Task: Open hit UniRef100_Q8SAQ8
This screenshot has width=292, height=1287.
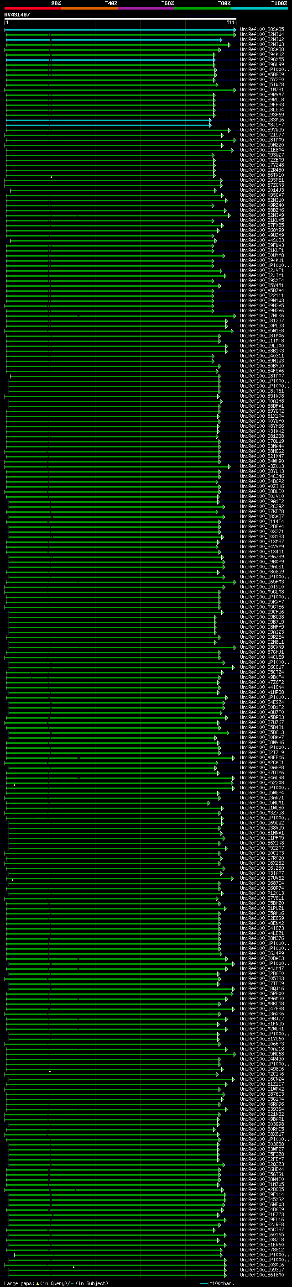Action: [x=262, y=49]
